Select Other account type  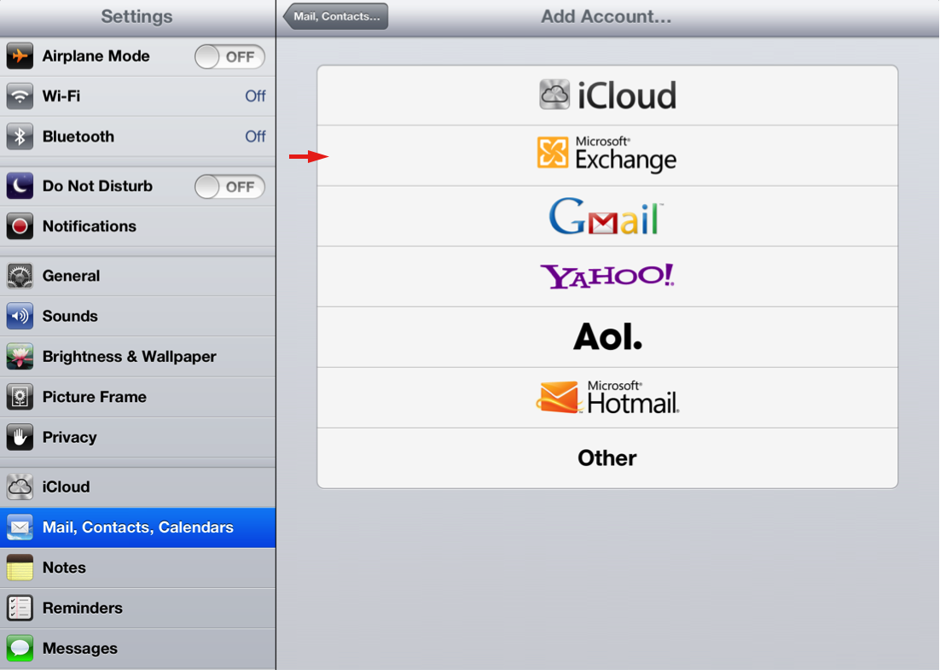pos(606,458)
